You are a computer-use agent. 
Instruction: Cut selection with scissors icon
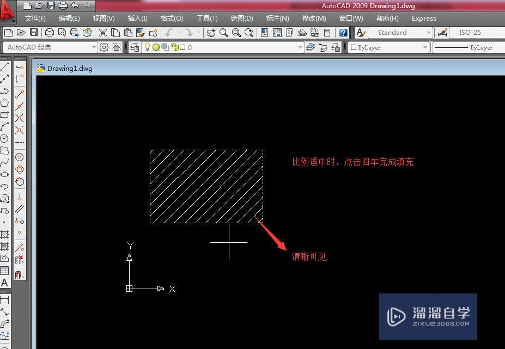pos(103,33)
